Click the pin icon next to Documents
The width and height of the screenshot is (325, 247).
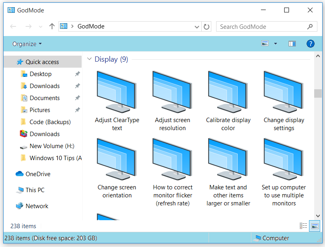pos(77,98)
